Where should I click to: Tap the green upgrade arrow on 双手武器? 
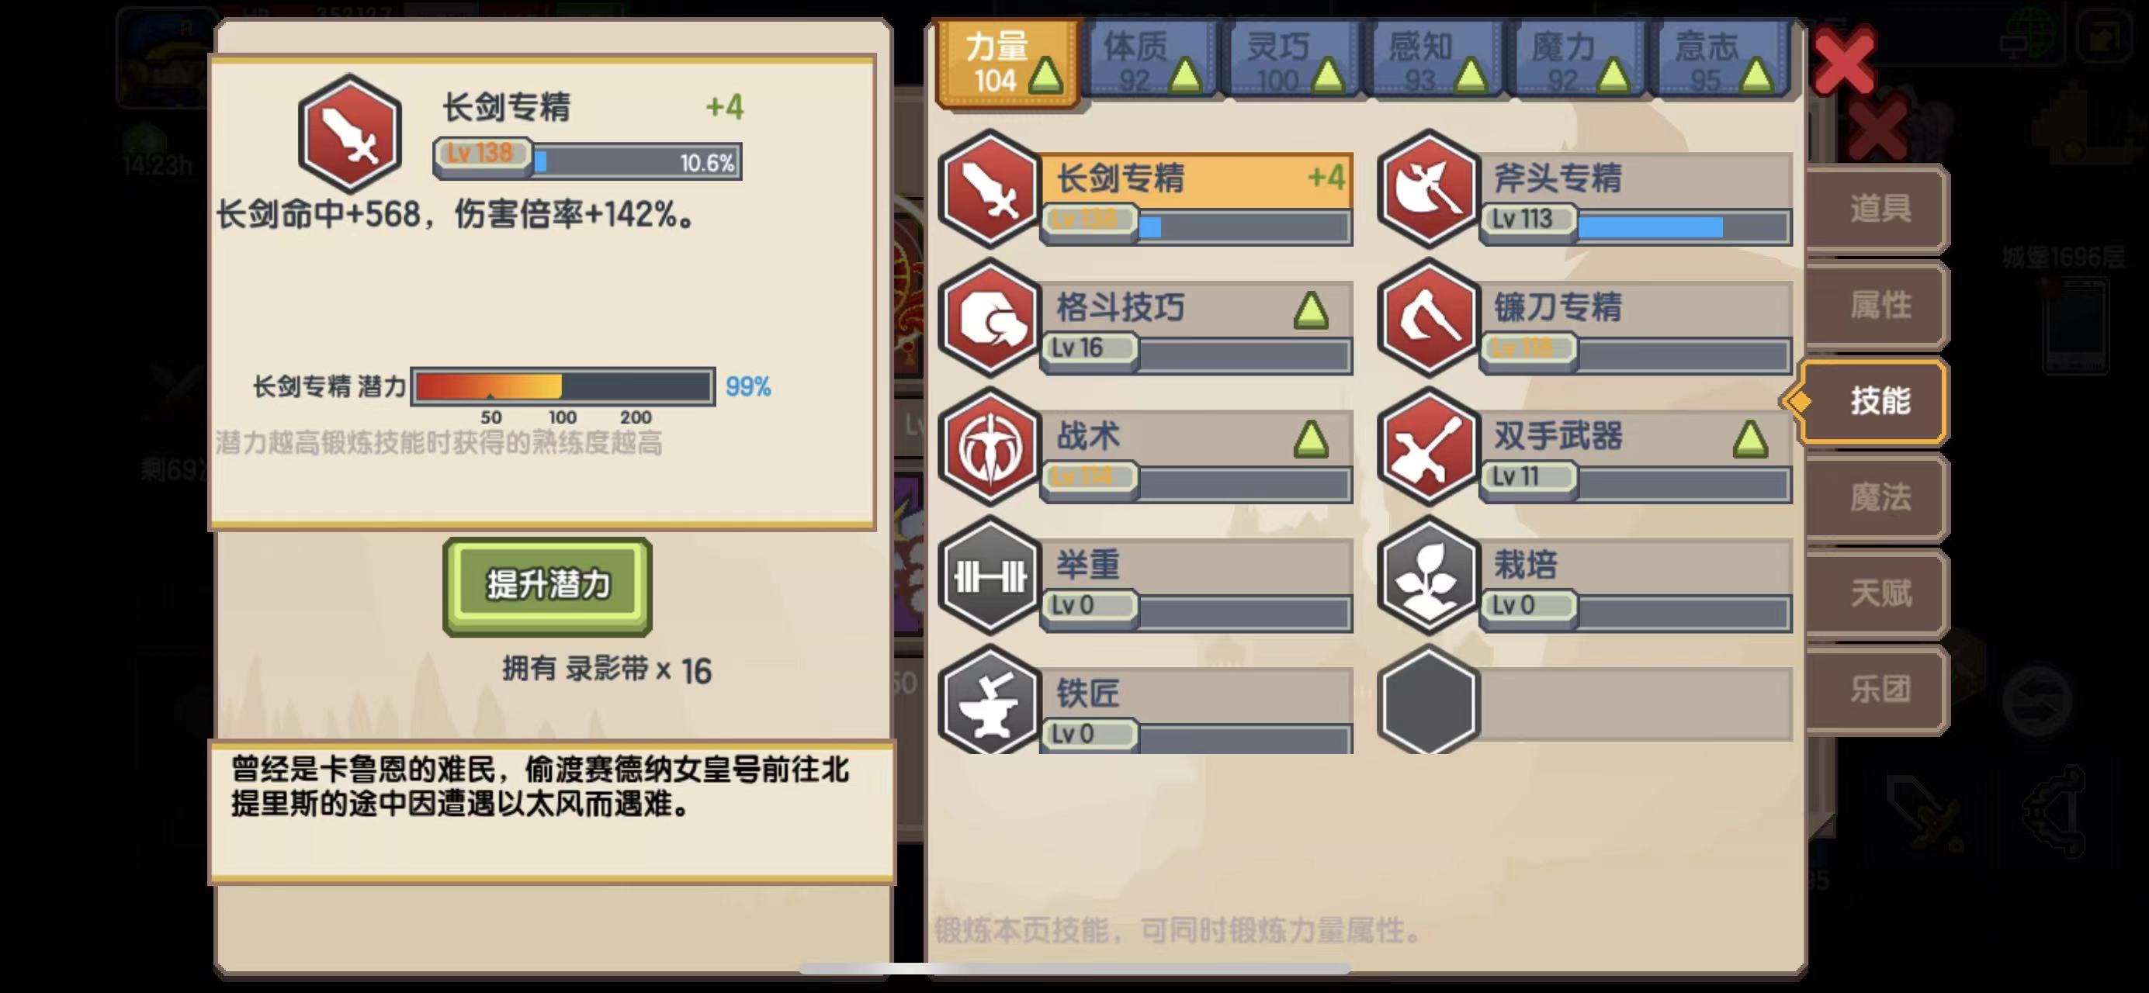(1749, 439)
